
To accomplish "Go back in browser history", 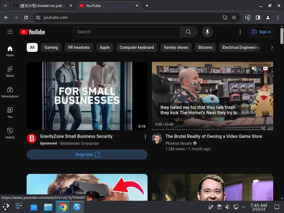I will pyautogui.click(x=6, y=17).
